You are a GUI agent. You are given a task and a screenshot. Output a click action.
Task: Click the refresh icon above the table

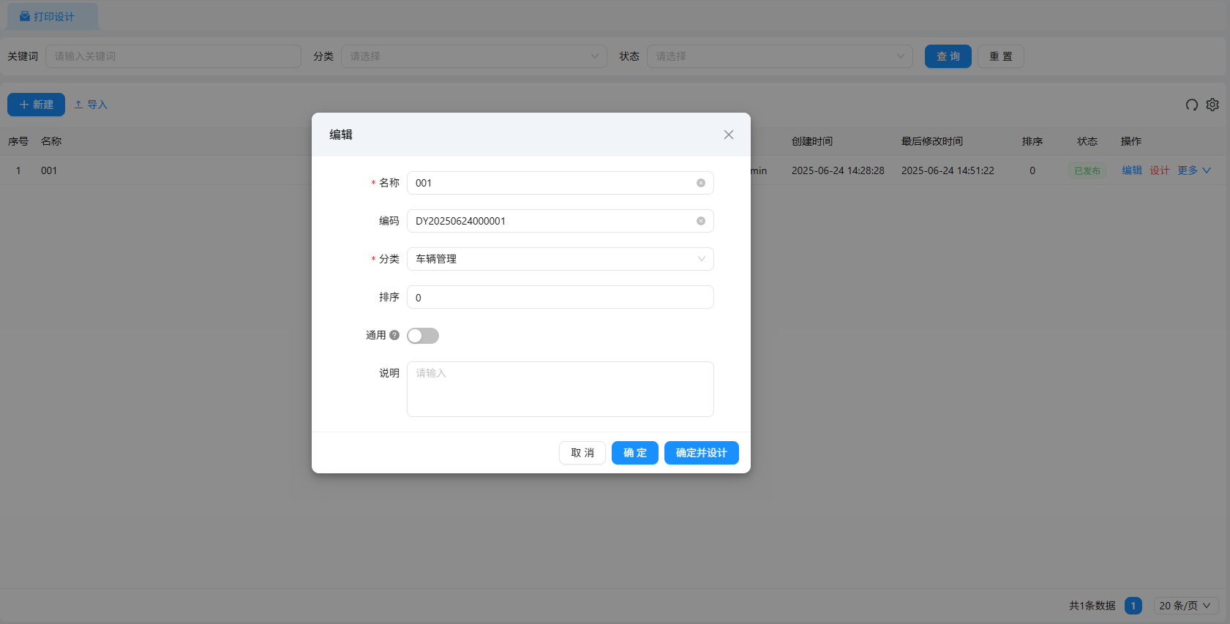point(1192,105)
